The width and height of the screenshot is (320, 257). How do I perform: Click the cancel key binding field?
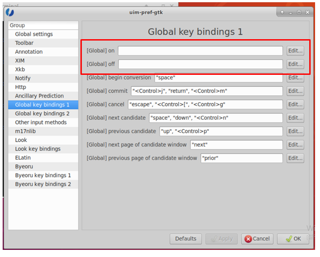point(205,104)
